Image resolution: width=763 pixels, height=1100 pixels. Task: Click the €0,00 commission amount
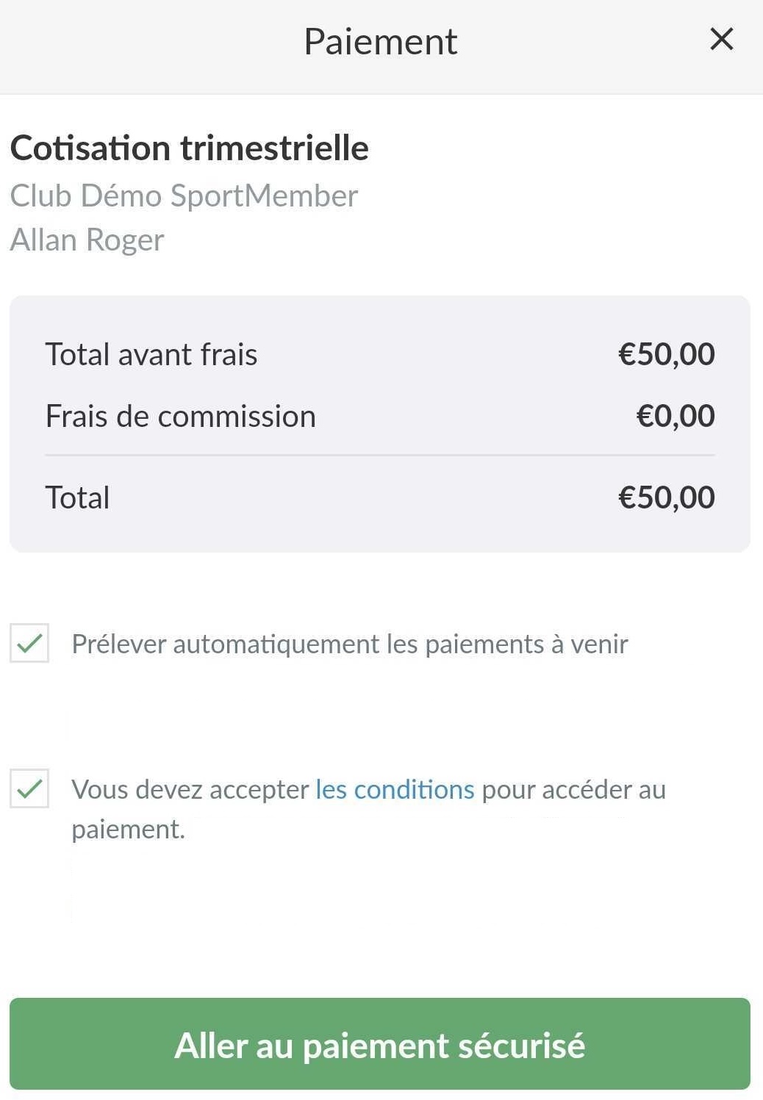pos(675,416)
